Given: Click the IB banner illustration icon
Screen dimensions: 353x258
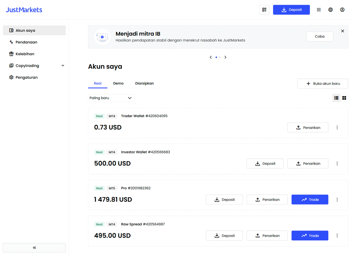Looking at the screenshot, I should [102, 37].
